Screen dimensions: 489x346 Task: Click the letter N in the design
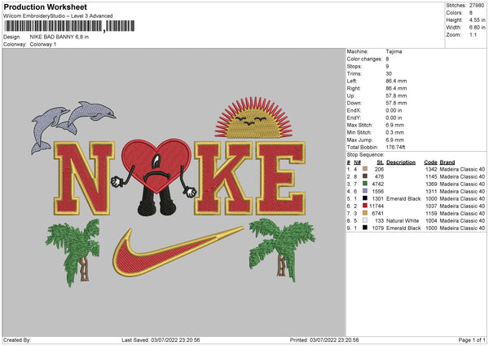(x=84, y=179)
